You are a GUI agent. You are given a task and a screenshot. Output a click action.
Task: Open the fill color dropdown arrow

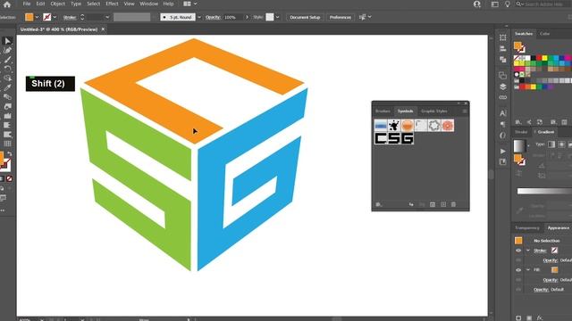pos(37,17)
